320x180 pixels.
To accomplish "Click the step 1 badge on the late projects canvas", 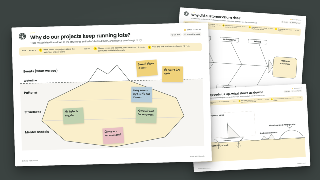I will tap(40, 50).
